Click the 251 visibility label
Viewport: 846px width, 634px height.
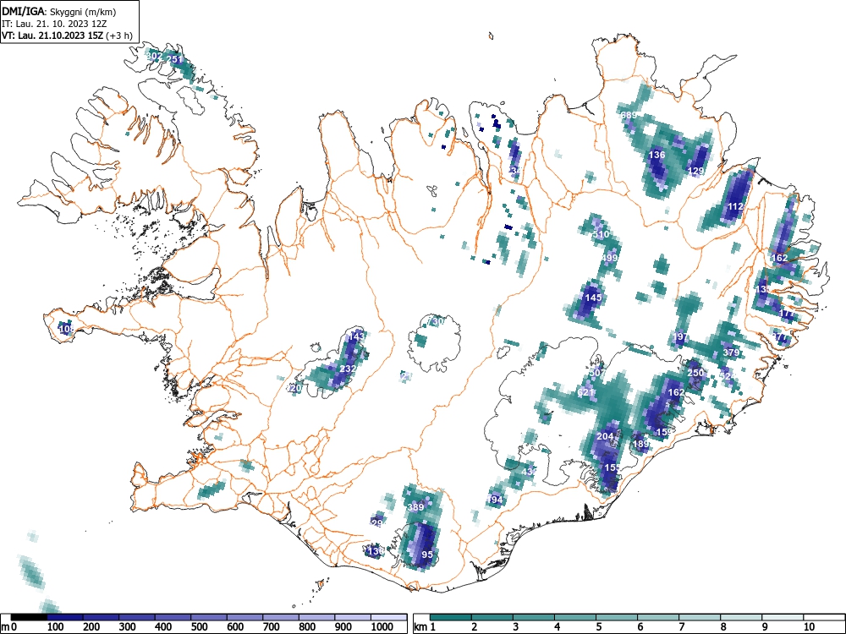coord(175,59)
